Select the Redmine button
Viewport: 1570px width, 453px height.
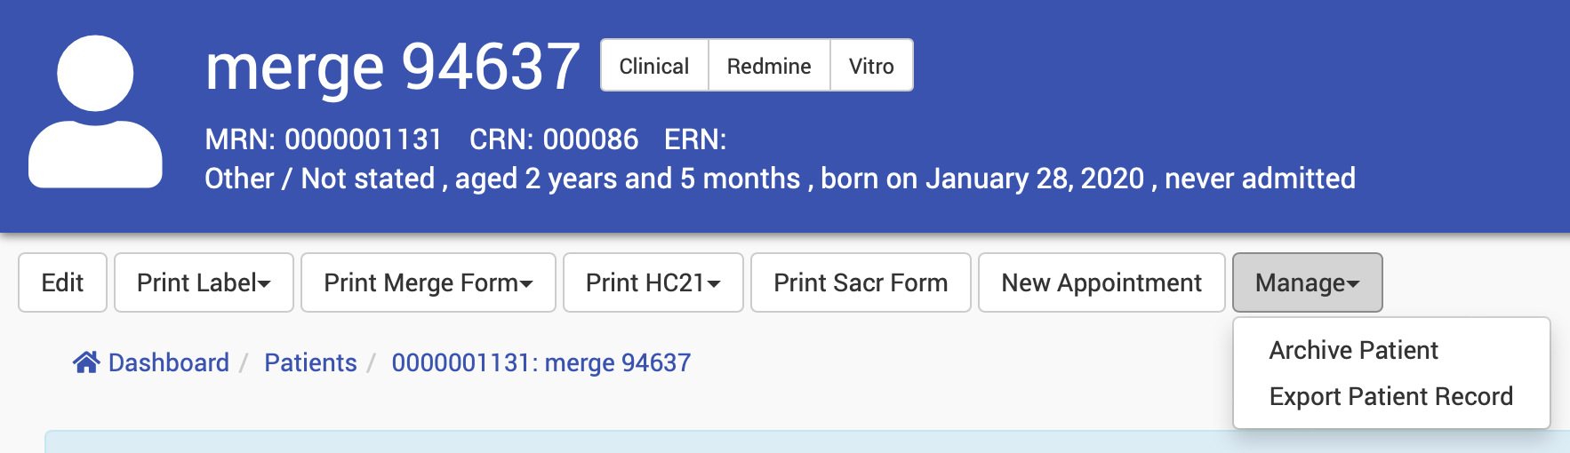(x=769, y=66)
